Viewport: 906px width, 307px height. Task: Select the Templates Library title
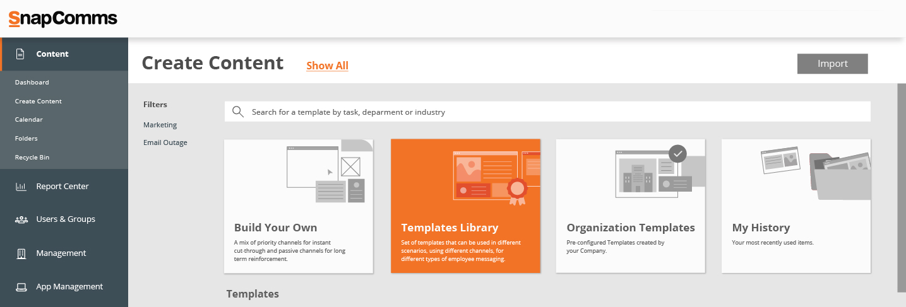(x=450, y=228)
